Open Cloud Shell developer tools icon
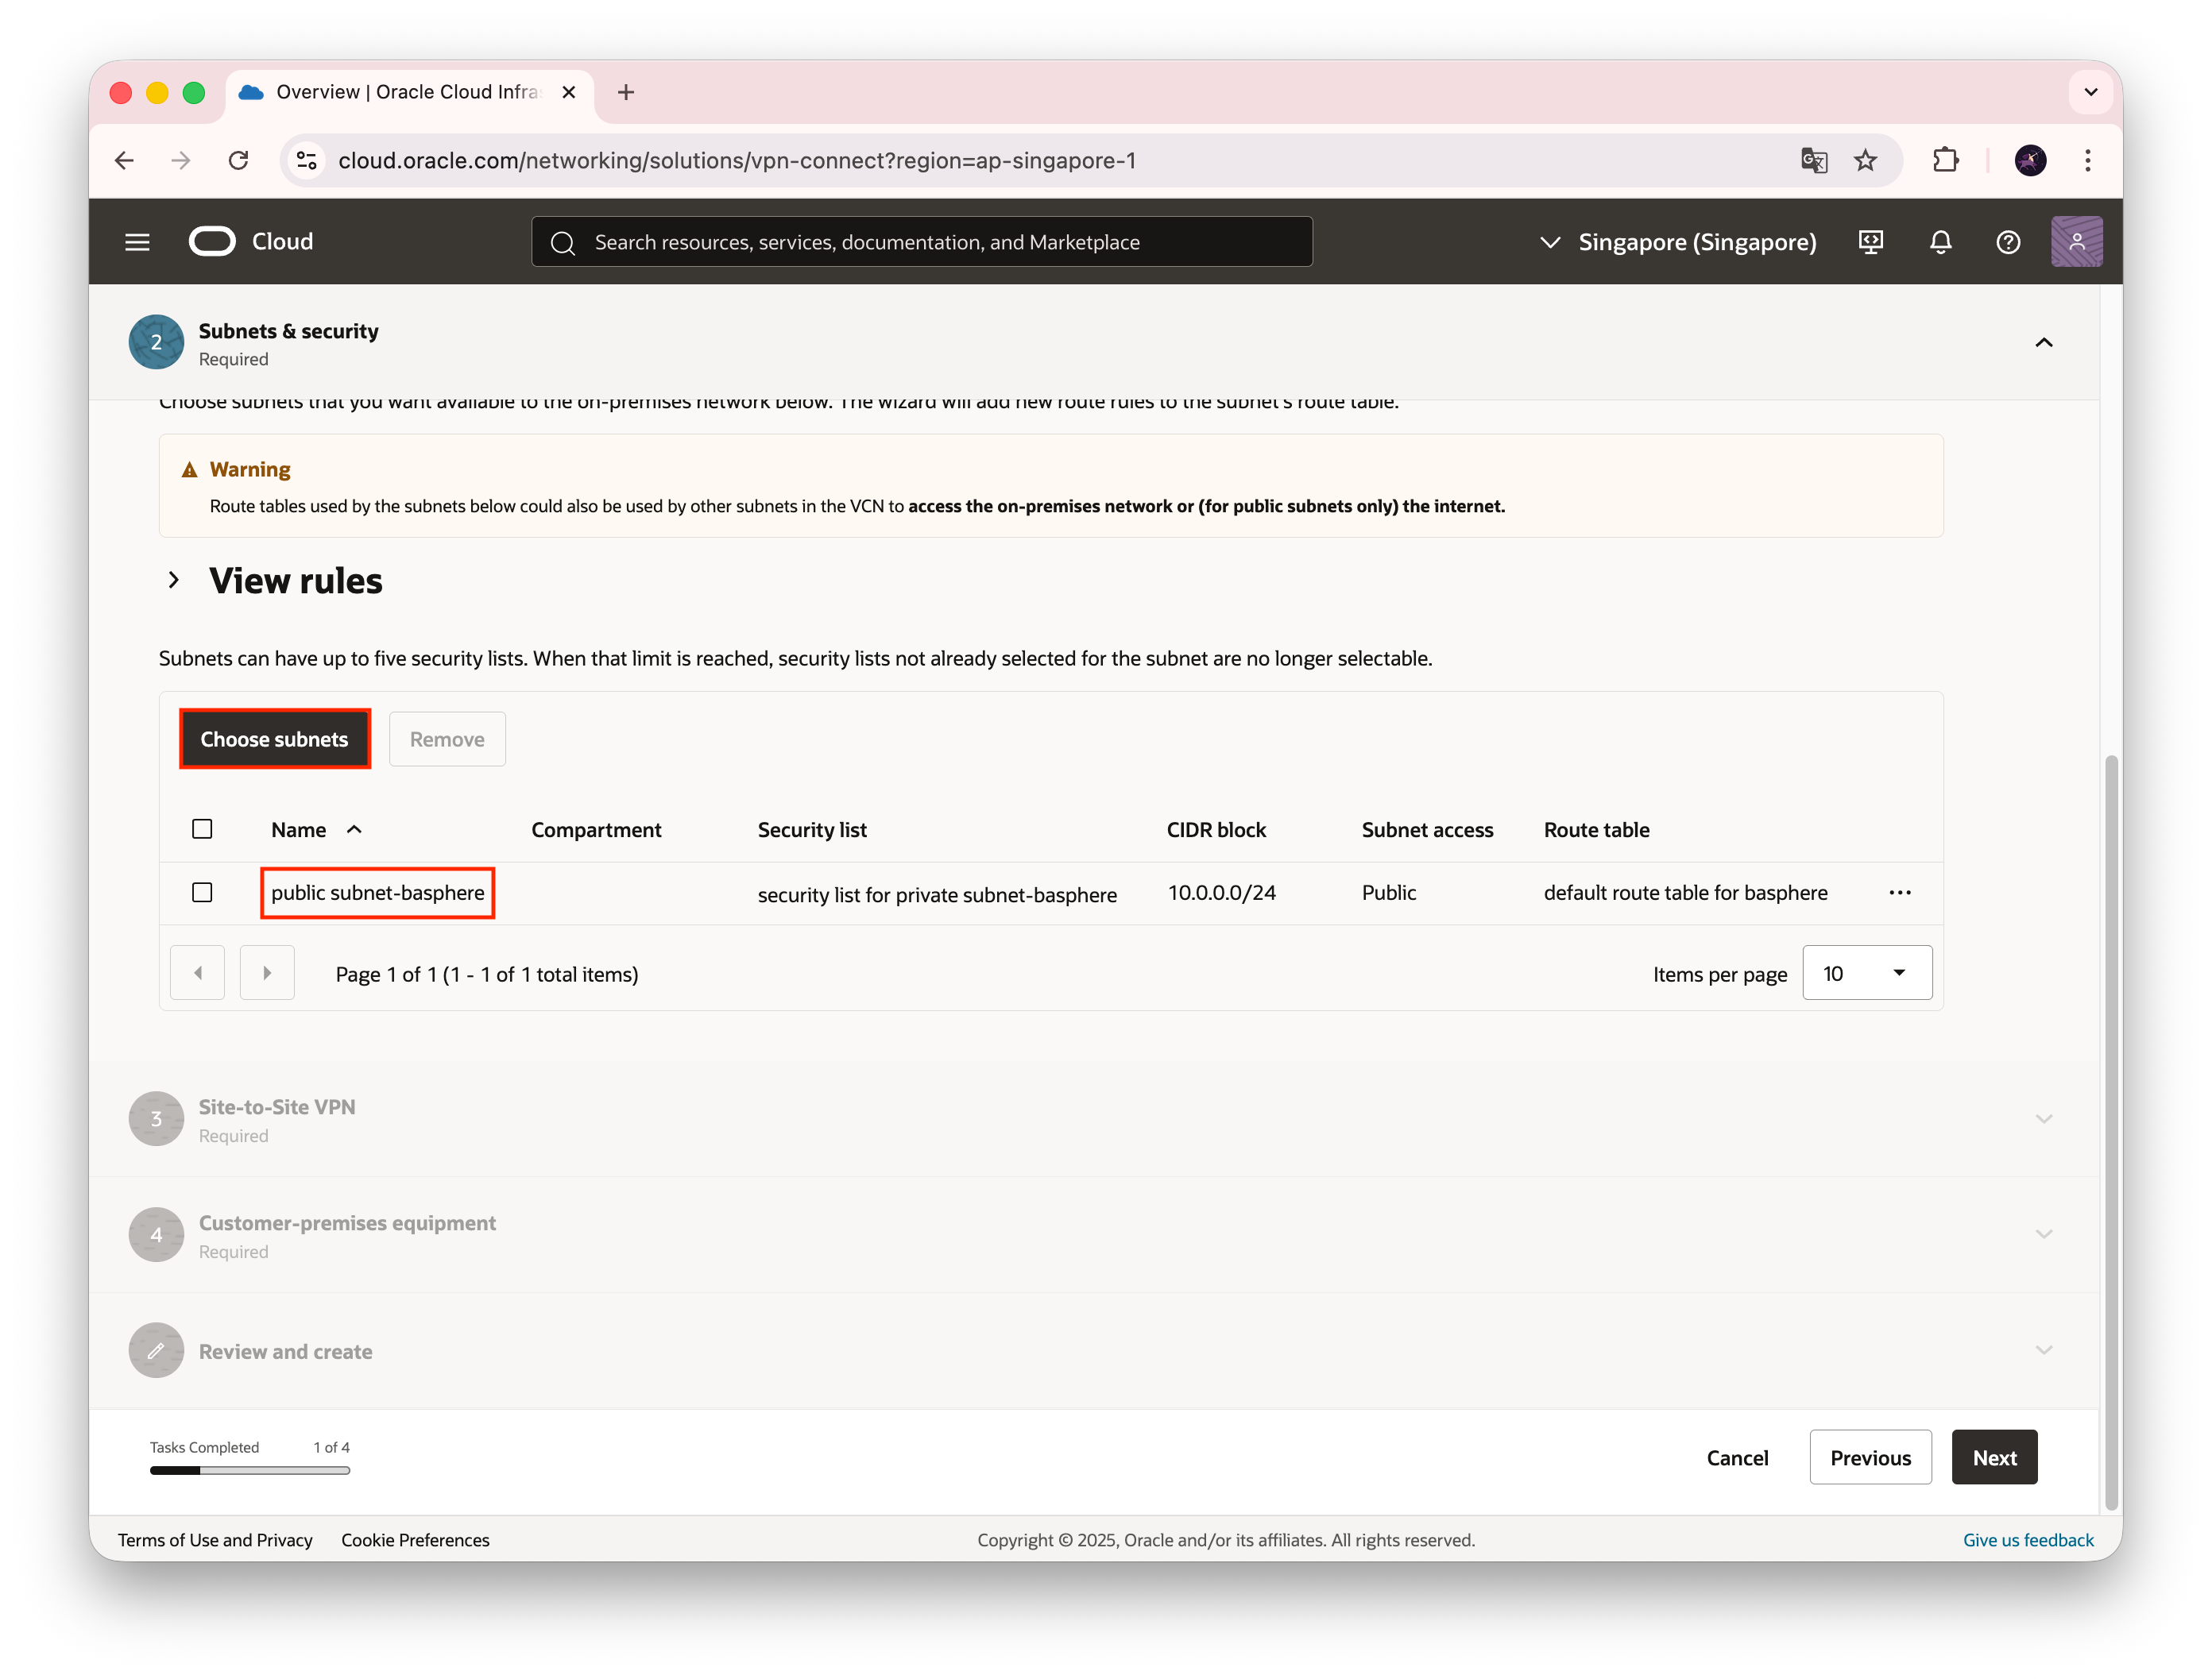Image resolution: width=2212 pixels, height=1679 pixels. click(1870, 242)
